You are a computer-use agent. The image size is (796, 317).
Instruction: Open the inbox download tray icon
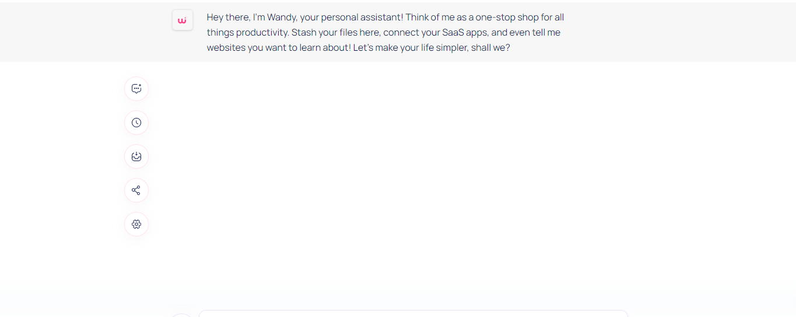coord(136,156)
